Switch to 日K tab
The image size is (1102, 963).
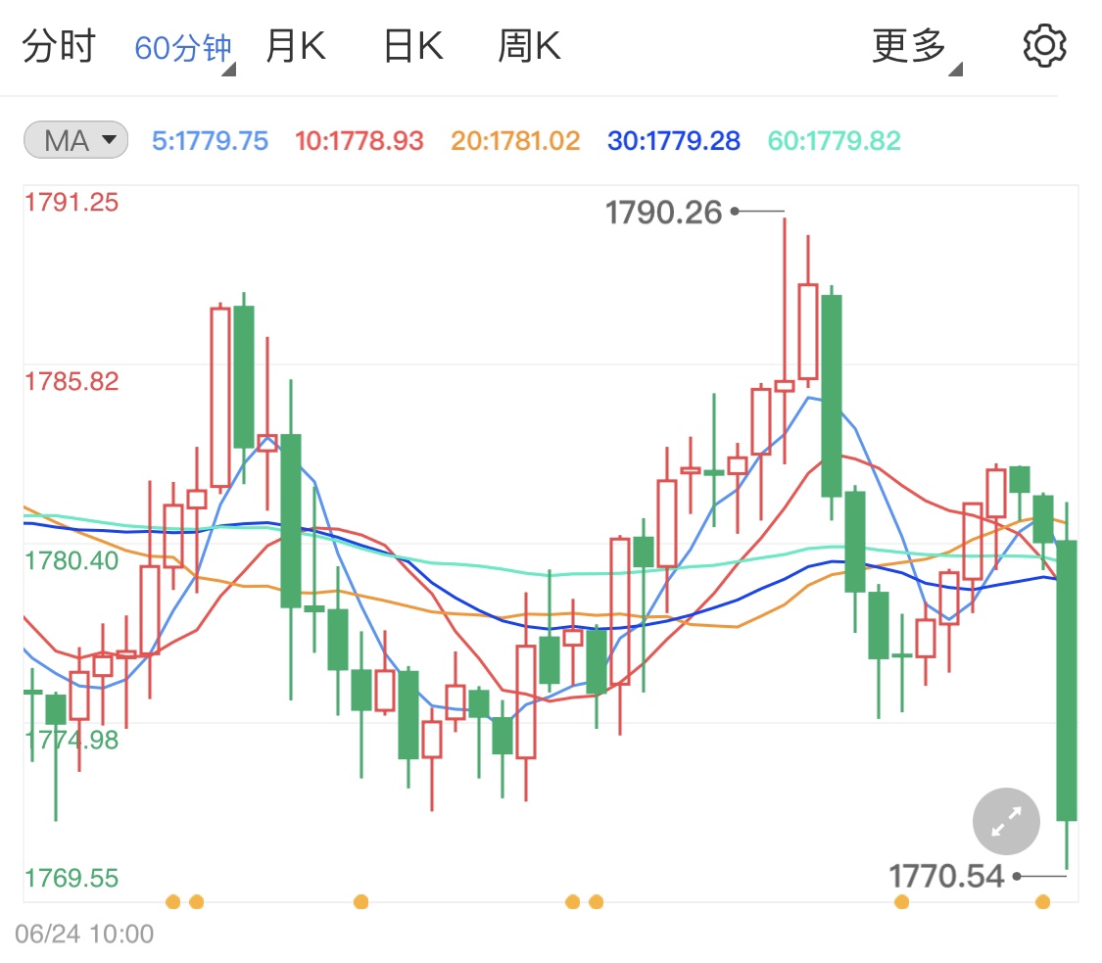click(413, 46)
